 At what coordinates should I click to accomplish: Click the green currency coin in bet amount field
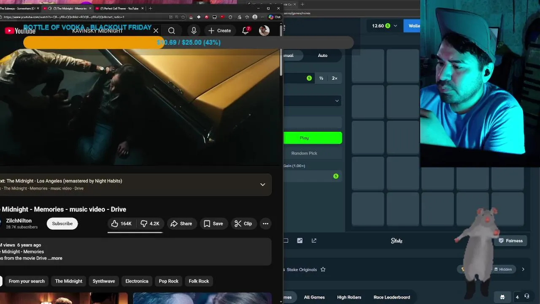pos(309,78)
